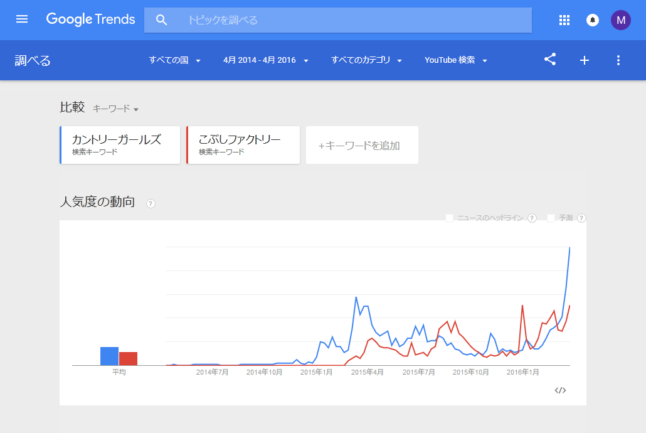Select the カントリーガールズ keyword card
Image resolution: width=646 pixels, height=433 pixels.
tap(120, 145)
